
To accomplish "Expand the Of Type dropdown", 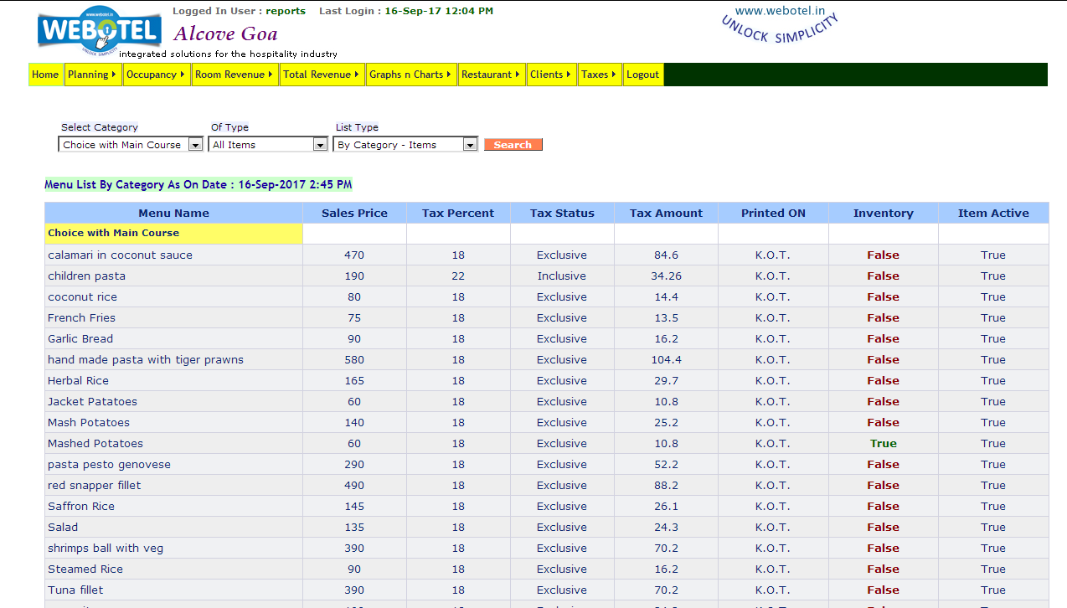I will point(269,145).
